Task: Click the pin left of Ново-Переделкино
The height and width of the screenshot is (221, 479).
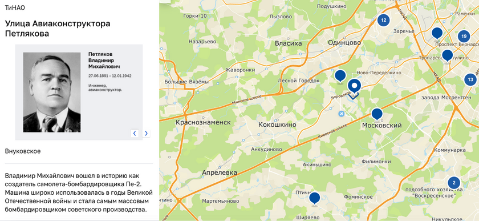Action: [340, 76]
